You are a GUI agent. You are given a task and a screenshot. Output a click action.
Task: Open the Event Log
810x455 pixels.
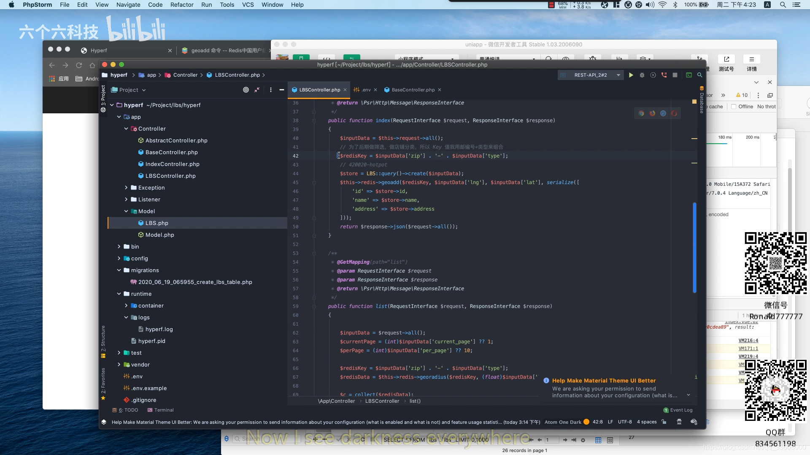678,410
